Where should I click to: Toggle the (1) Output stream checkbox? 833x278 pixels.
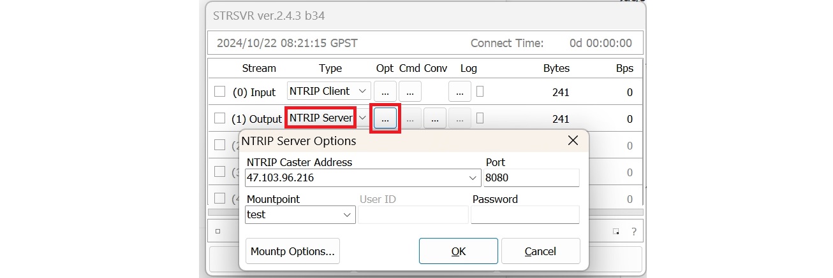(220, 118)
